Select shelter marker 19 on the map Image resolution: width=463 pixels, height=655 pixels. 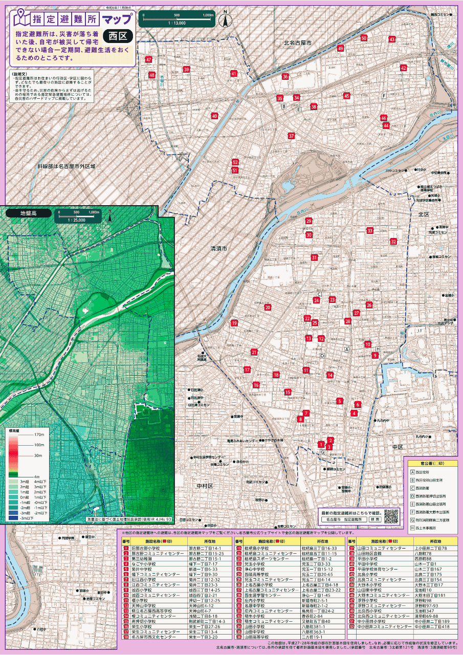tap(234, 323)
